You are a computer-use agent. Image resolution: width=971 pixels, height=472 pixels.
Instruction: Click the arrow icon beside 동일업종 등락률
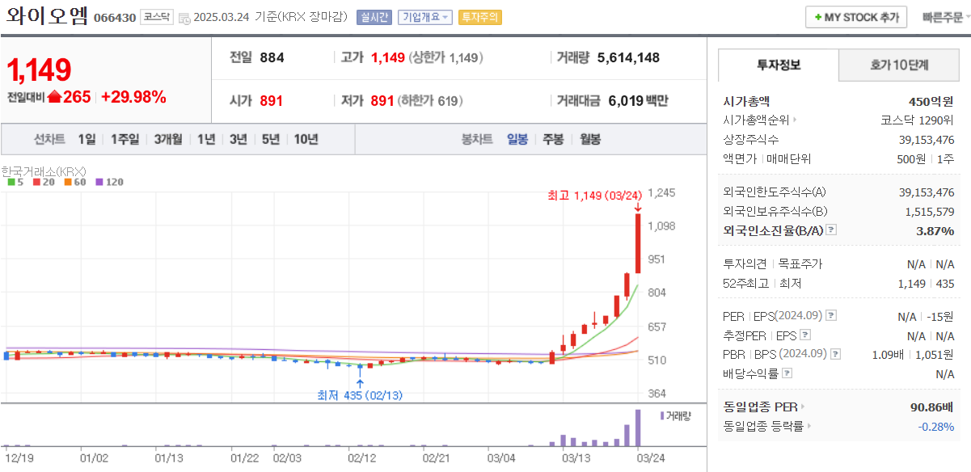(x=808, y=426)
